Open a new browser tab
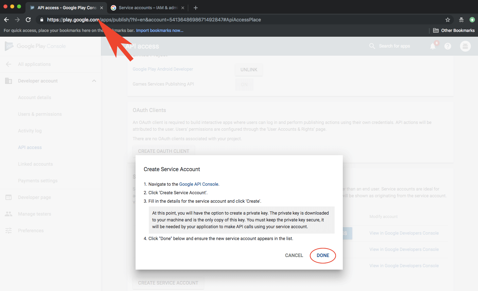The height and width of the screenshot is (291, 478). [195, 7]
